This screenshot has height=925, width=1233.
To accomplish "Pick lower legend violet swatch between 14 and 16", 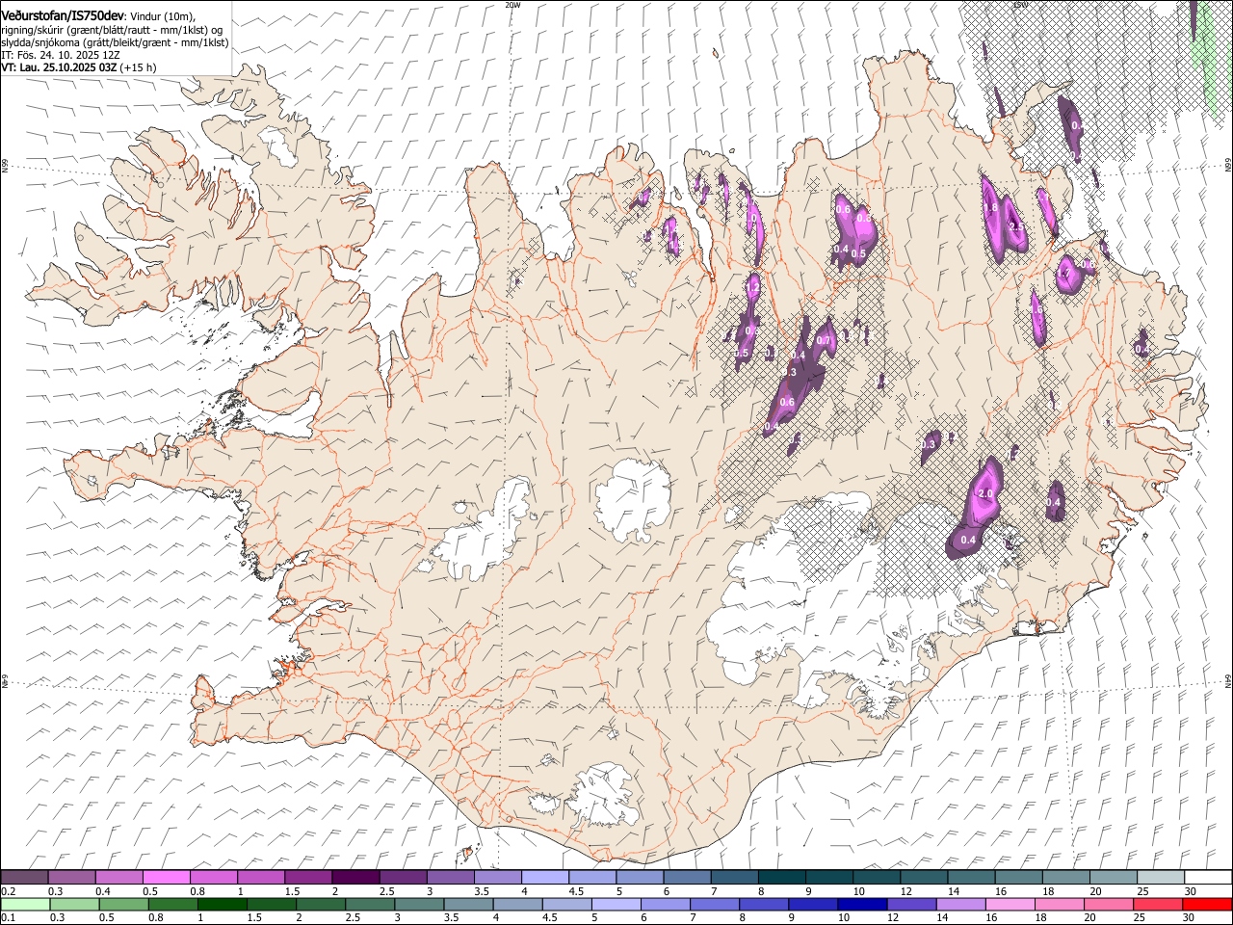I will click(960, 904).
